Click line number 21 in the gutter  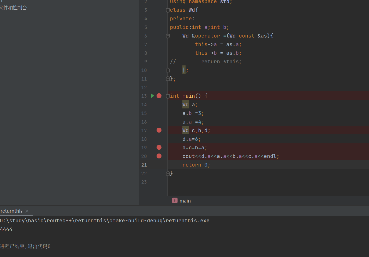[144, 165]
